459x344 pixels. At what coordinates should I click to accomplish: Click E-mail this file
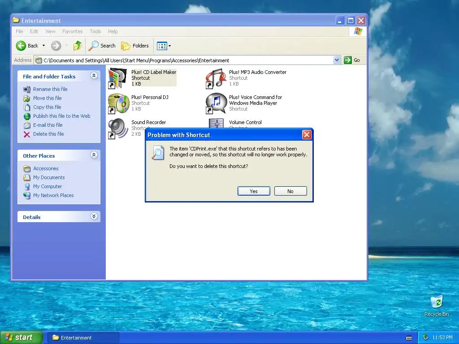(48, 125)
